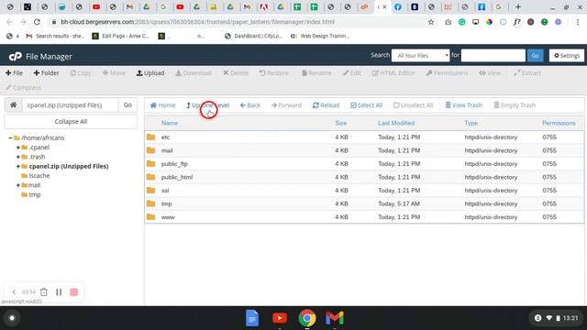Open File Manager Settings
This screenshot has height=330, width=587.
(567, 55)
